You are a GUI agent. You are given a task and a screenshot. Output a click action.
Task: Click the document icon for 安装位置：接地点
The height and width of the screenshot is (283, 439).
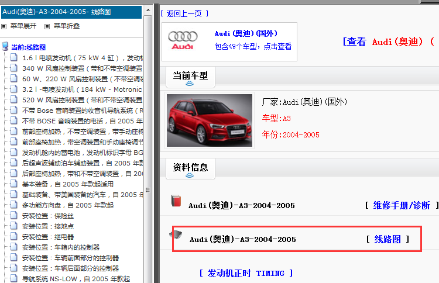point(13,226)
